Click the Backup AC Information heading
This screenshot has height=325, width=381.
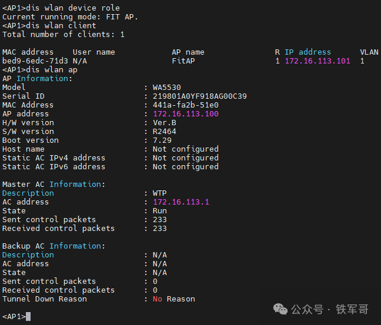[x=54, y=246]
